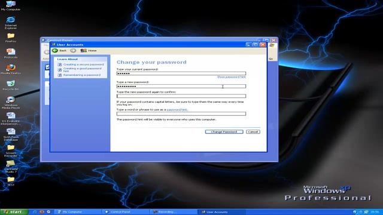Viewport: 383px width, 215px height.
Task: Switch to Recording taskbar button
Action: 174,212
